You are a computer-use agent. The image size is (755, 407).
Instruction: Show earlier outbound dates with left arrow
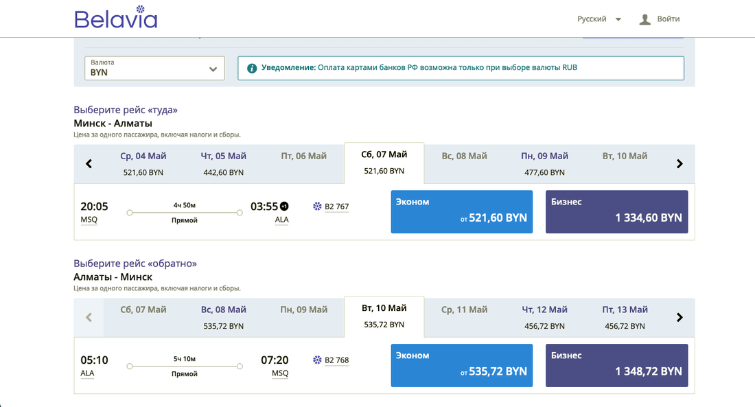tap(89, 164)
